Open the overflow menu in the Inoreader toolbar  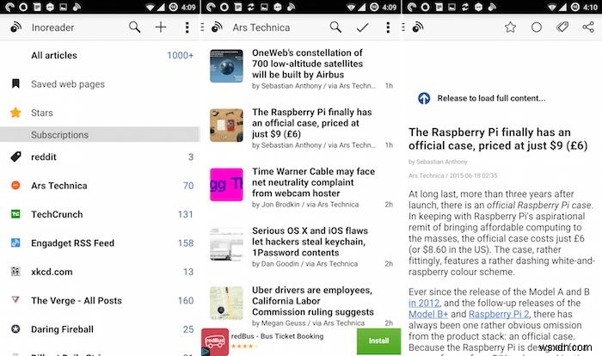pos(187,28)
